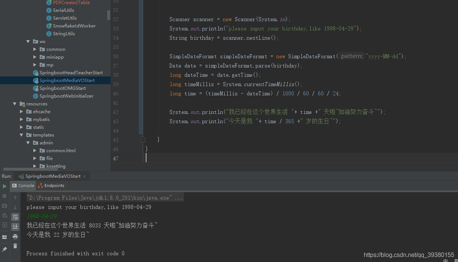Screen dimensions: 458x262
Task: Place cursor on the empty line 47
Action: [x=300, y=158]
